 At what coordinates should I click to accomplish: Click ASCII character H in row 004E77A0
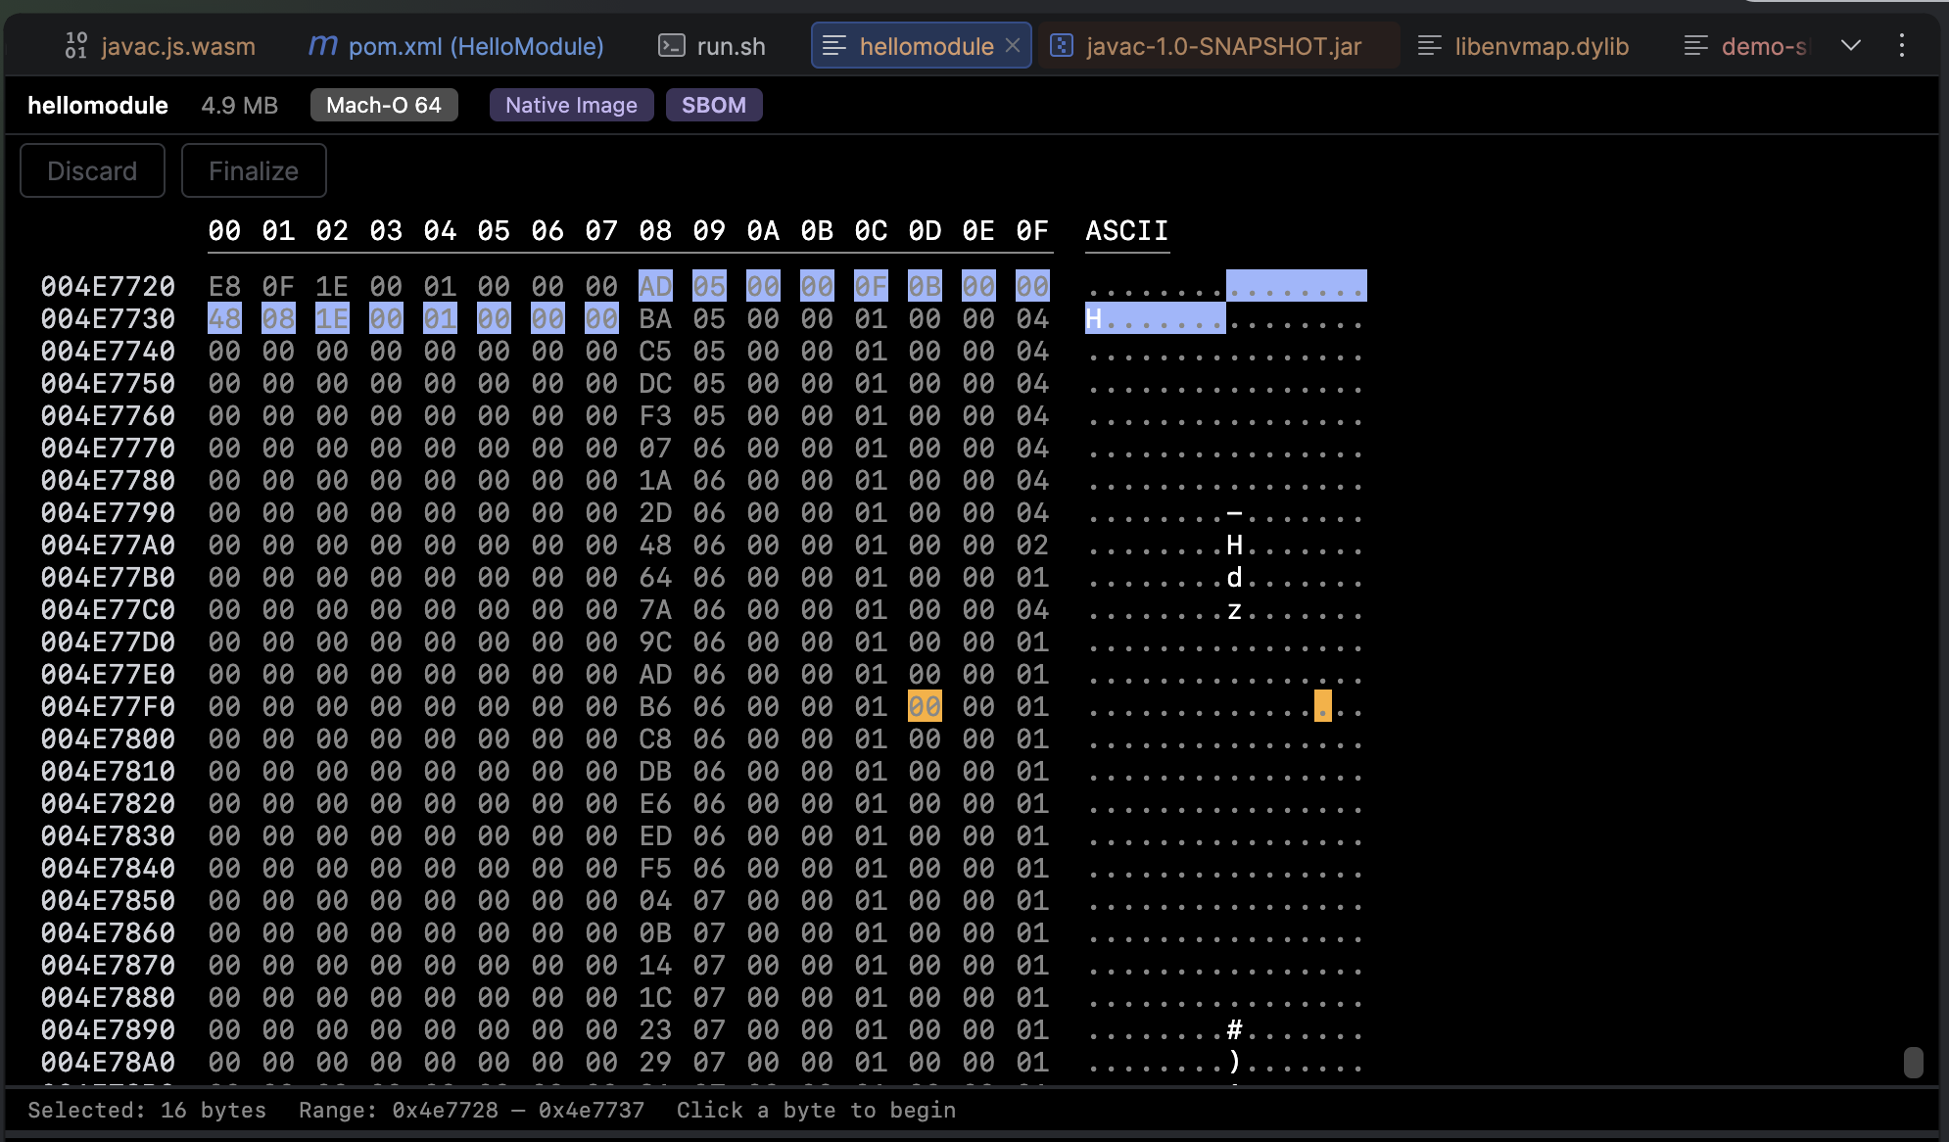click(1234, 545)
